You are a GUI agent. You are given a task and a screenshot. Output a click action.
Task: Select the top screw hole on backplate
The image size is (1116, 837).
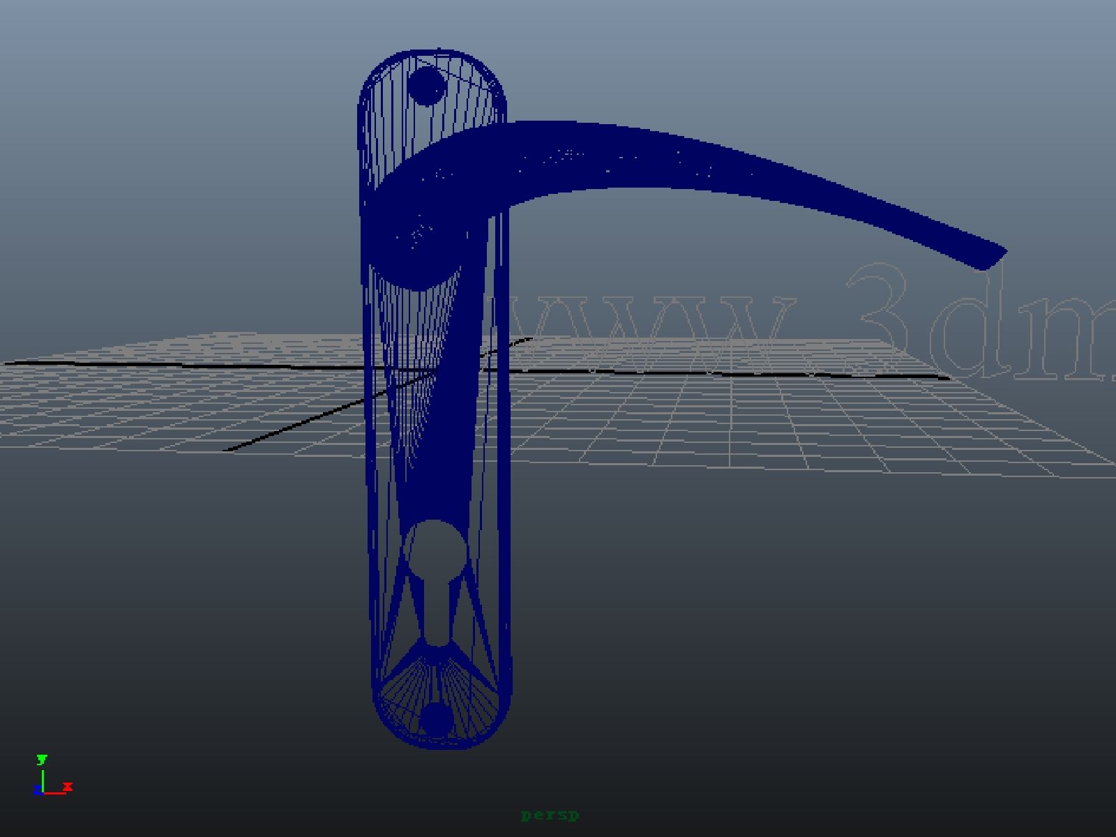click(425, 87)
